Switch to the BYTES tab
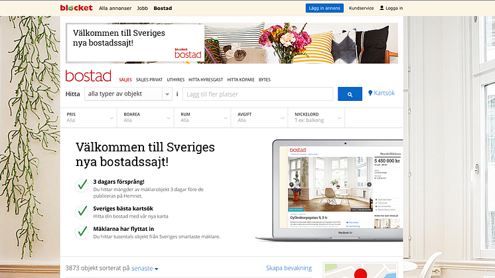 tap(265, 80)
